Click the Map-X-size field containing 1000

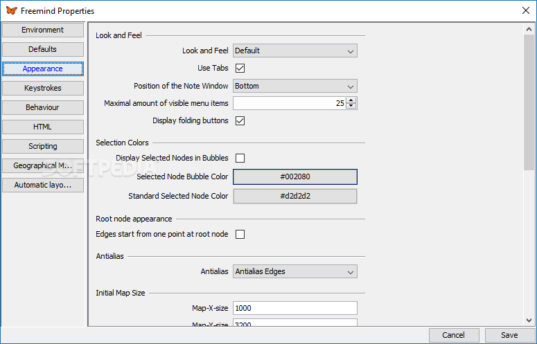[295, 308]
